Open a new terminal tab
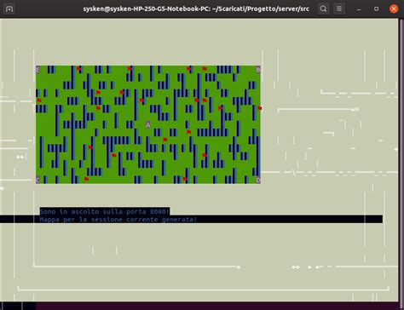Screen dimensions: 404x310 [9, 9]
